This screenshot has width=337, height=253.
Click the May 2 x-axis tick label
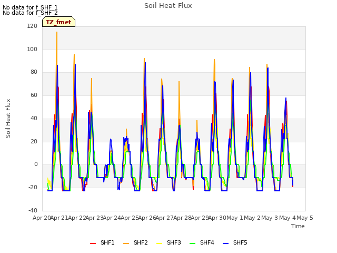point(252,218)
